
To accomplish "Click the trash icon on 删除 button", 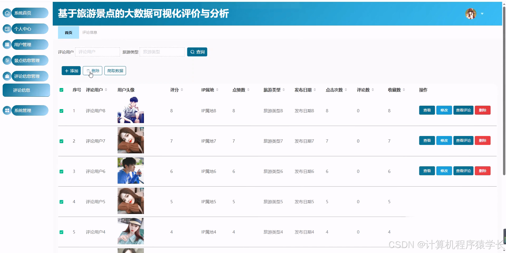I will (88, 70).
